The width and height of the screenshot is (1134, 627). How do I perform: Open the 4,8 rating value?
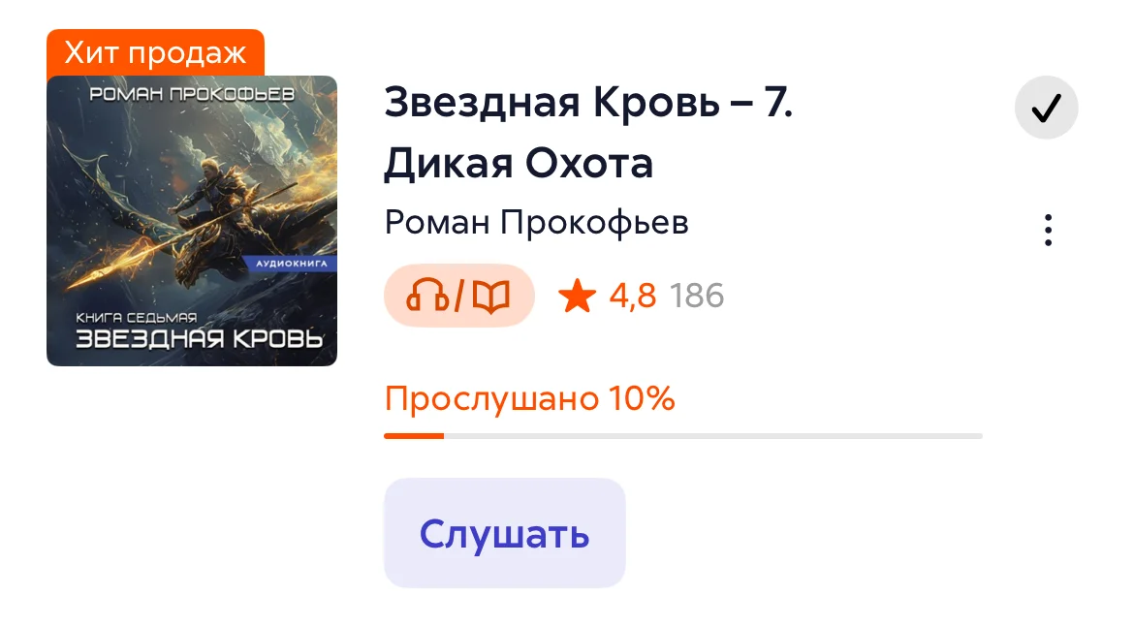[x=632, y=296]
